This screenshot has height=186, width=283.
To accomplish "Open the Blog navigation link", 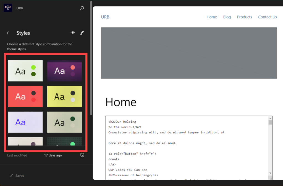I will click(x=227, y=17).
